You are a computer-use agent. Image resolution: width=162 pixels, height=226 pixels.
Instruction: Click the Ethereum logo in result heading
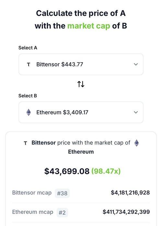pyautogui.click(x=136, y=143)
